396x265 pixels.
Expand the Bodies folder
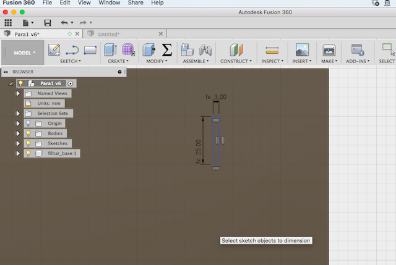(18, 133)
